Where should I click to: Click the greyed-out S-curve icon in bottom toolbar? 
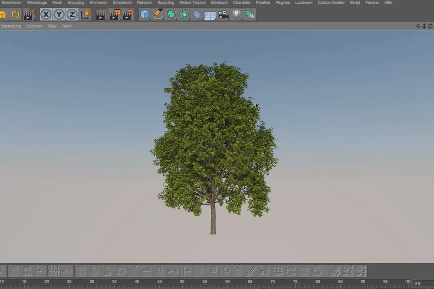point(252,271)
